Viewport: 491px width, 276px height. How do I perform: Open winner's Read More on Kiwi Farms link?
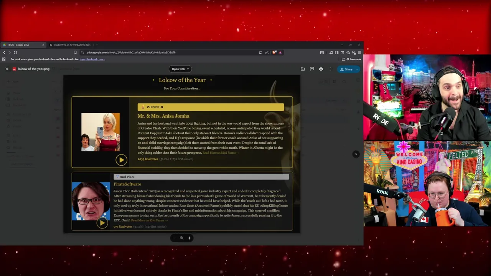tap(221, 153)
